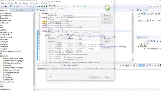161x91 pixels.
Task: Maximize the Package Explorer view
Action: point(33,10)
